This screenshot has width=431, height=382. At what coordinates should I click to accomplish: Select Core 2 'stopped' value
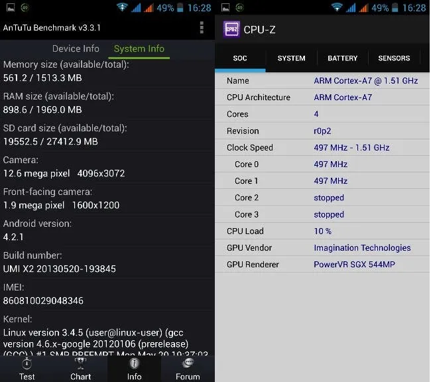pos(329,198)
